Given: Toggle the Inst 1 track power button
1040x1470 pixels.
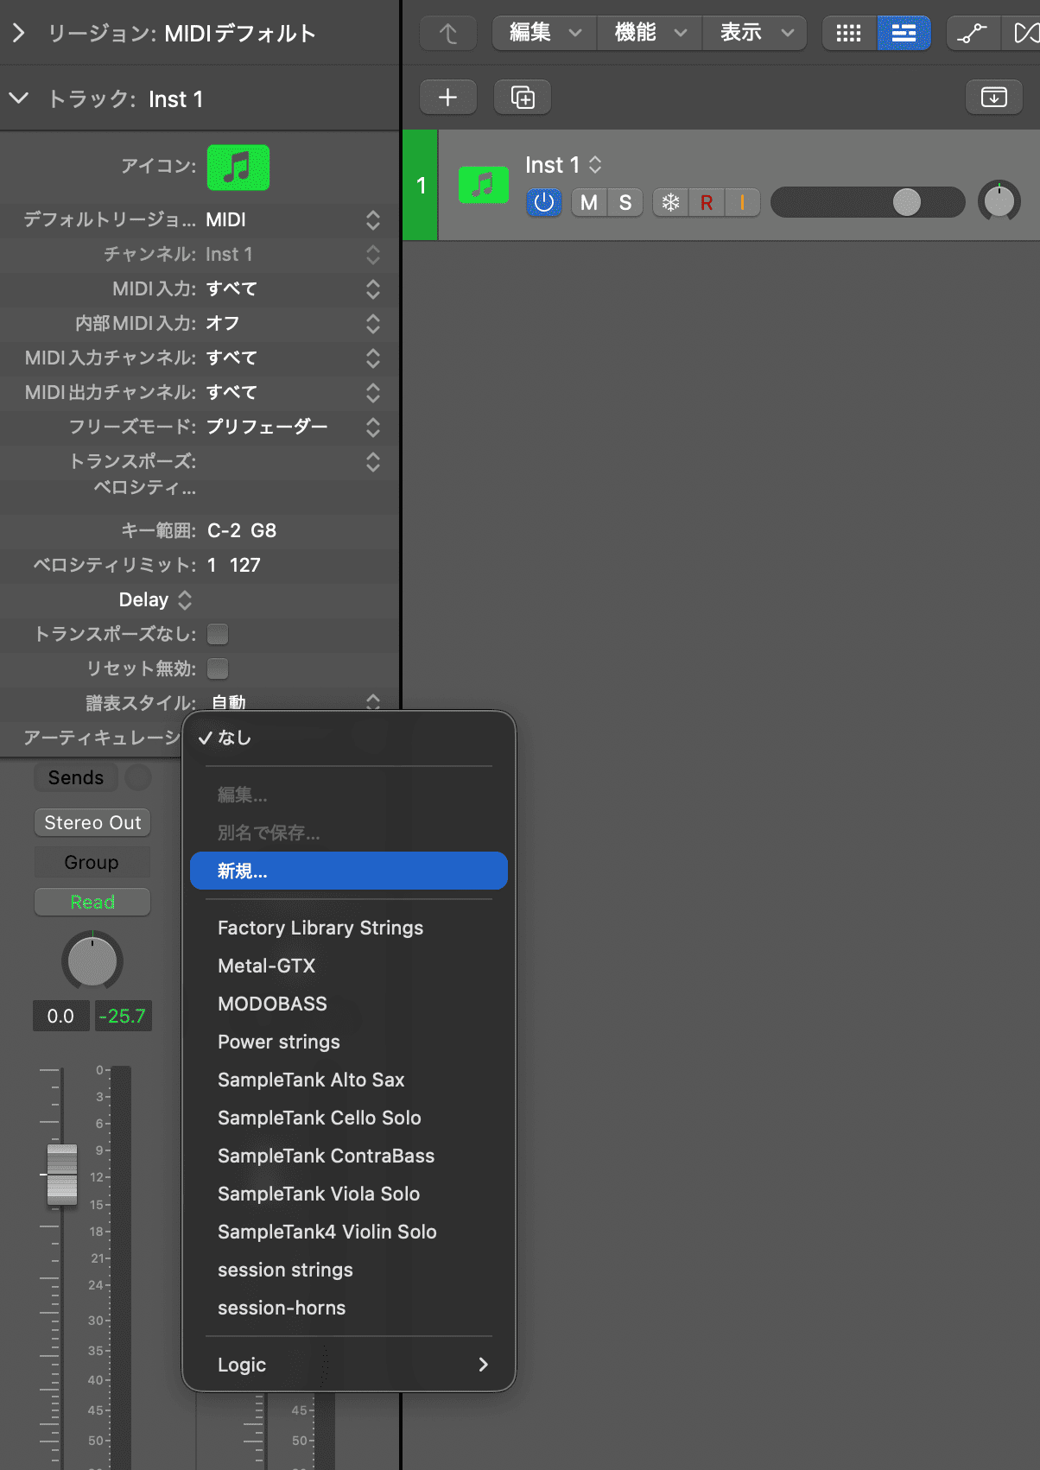Looking at the screenshot, I should click(x=543, y=202).
